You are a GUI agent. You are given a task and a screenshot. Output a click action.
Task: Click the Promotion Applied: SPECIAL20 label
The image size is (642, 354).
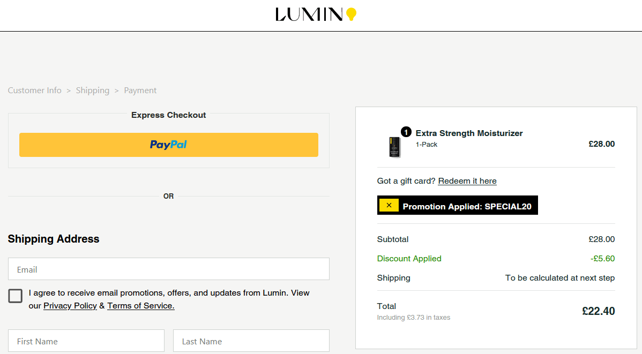point(467,206)
